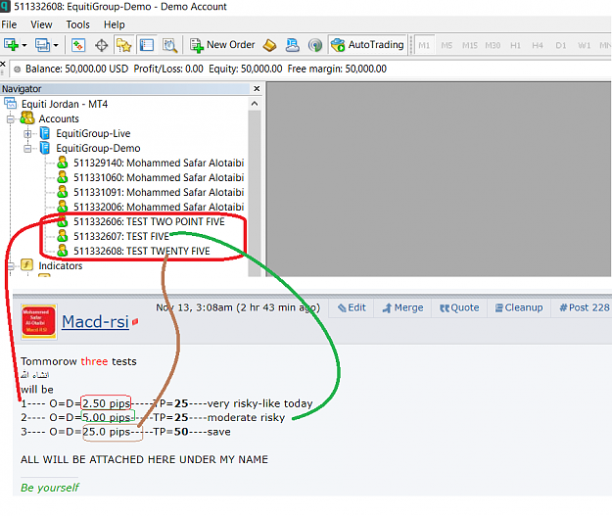This screenshot has width=612, height=516.
Task: Click the EquitiGroup-Live server icon
Action: click(45, 133)
